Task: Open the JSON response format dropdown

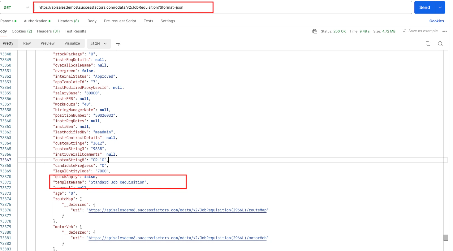Action: pyautogui.click(x=98, y=43)
